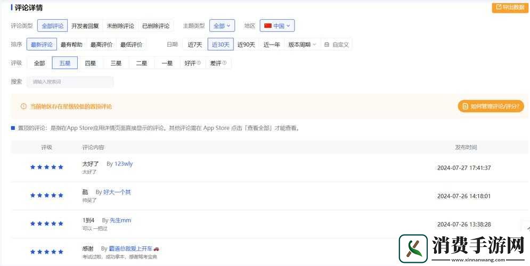Click five-star rating of 感谢 review
530x266 pixels.
pos(47,252)
